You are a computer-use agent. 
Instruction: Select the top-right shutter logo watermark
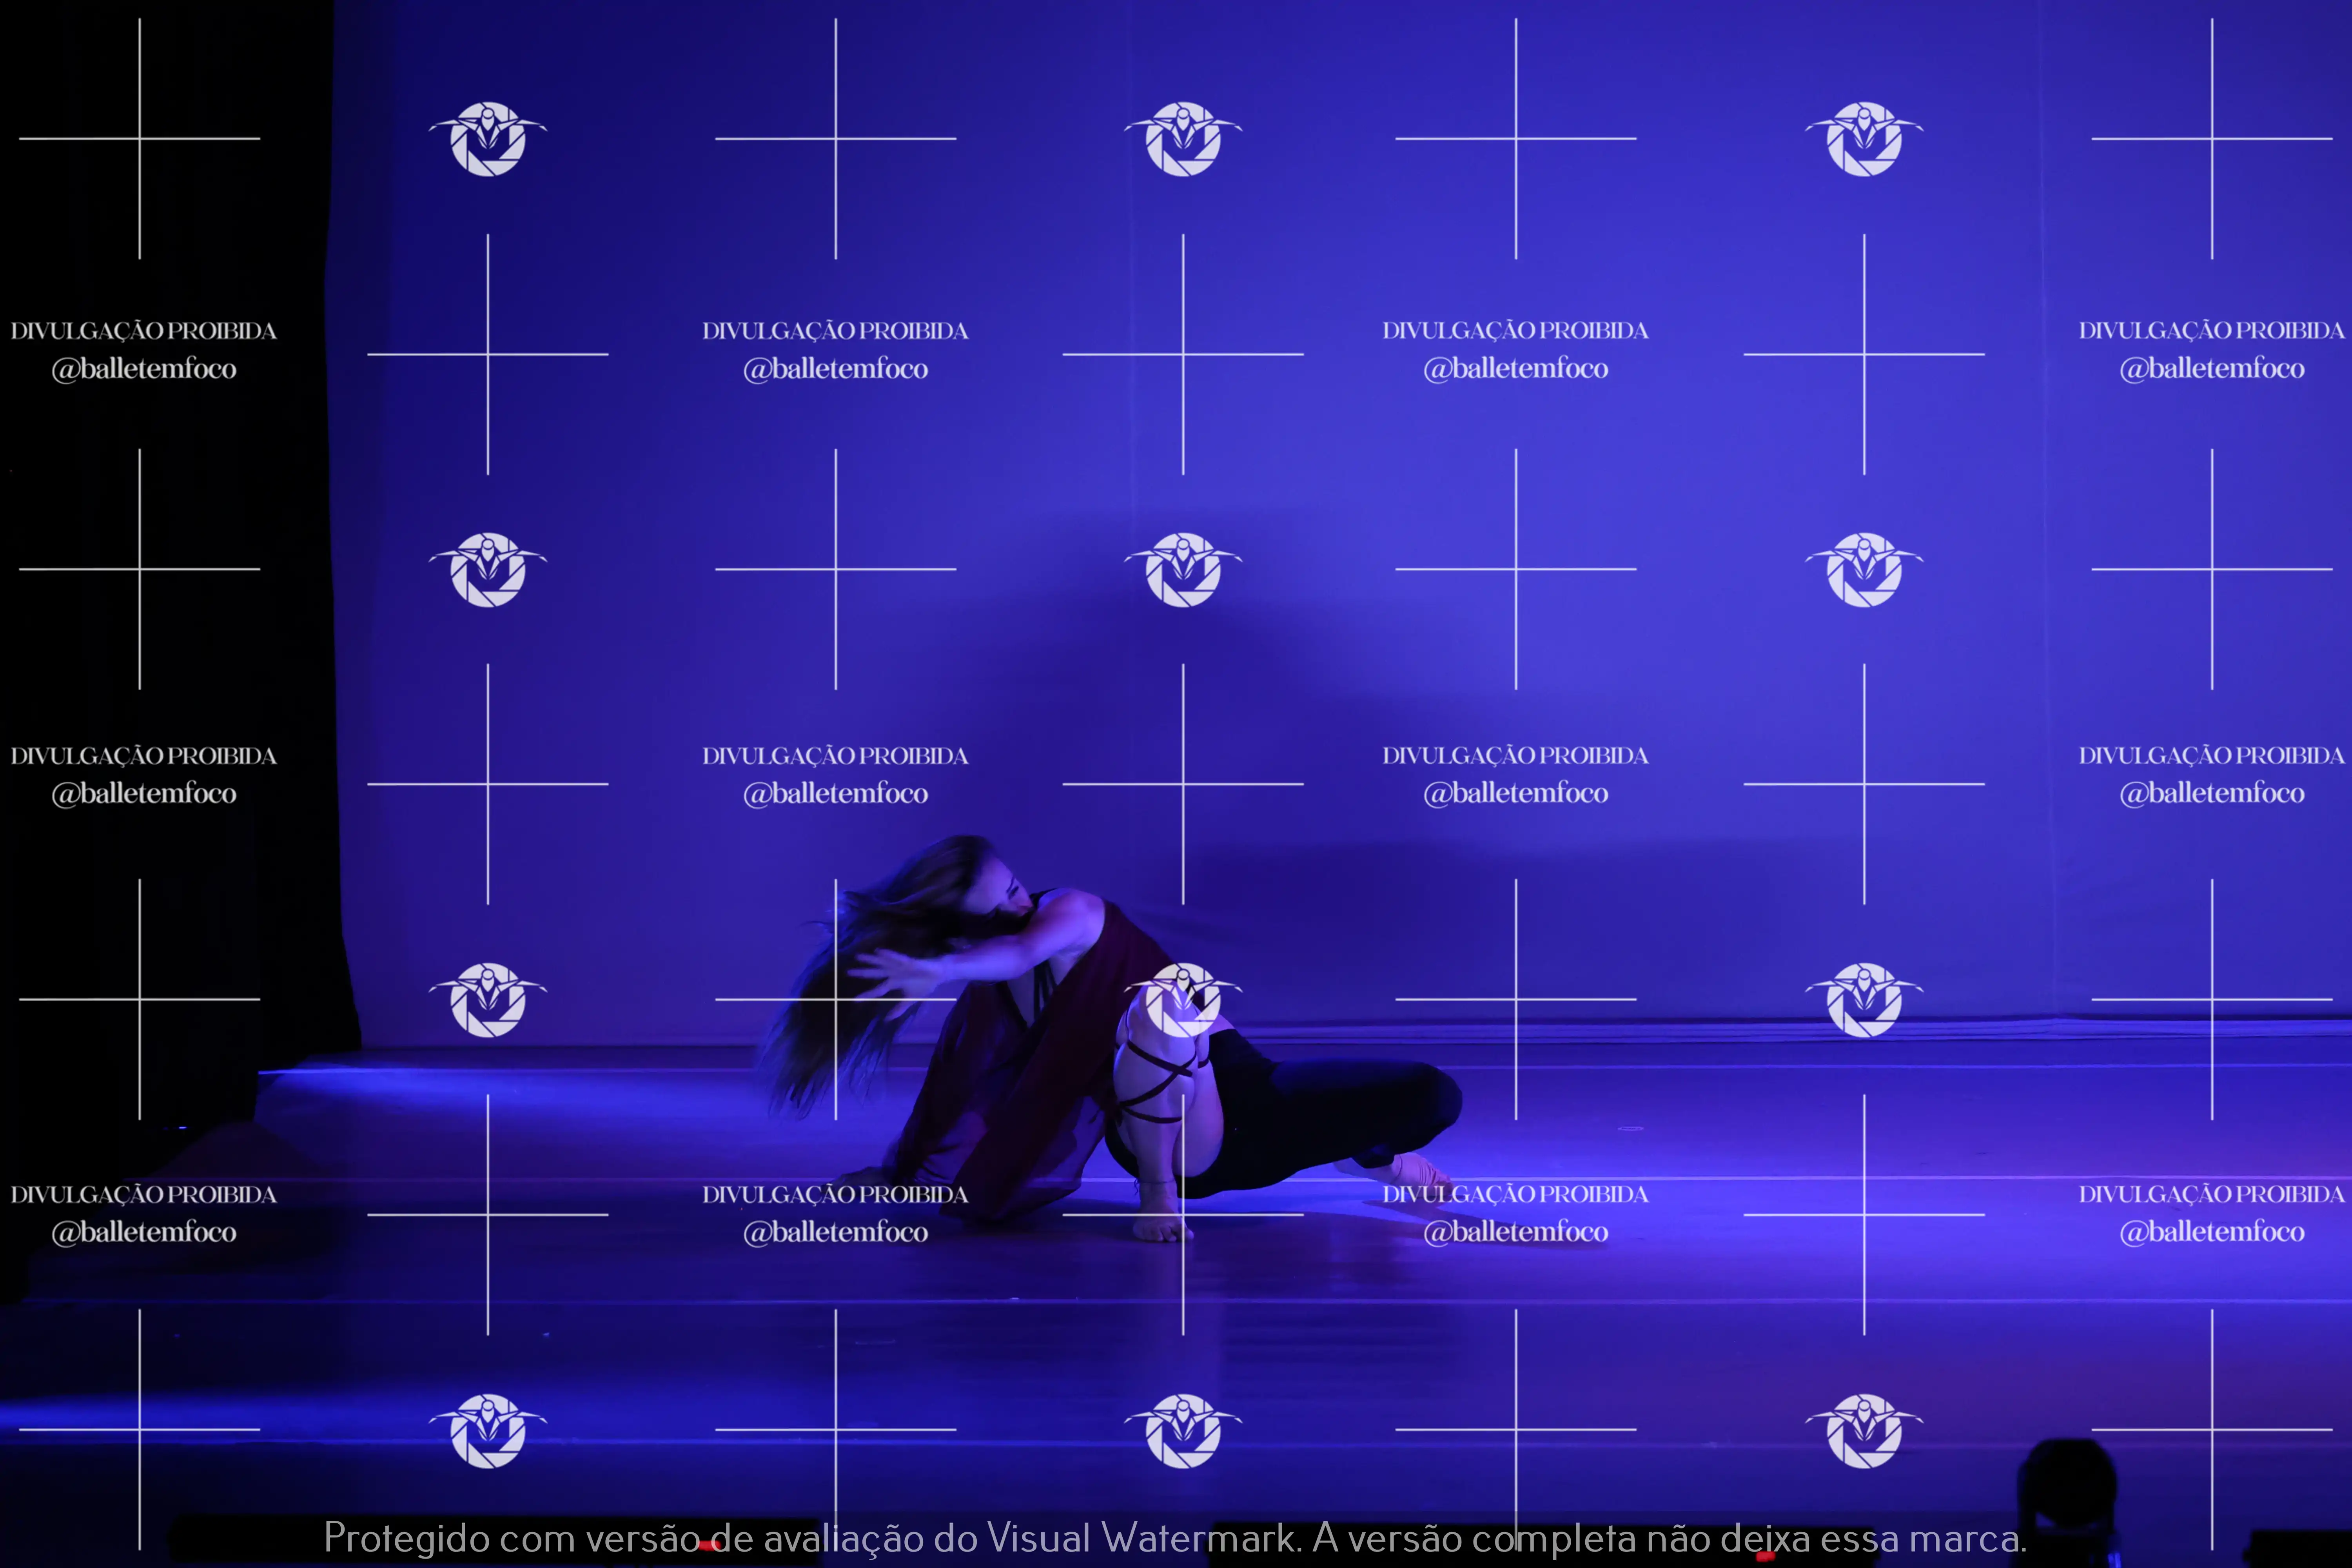(1864, 139)
